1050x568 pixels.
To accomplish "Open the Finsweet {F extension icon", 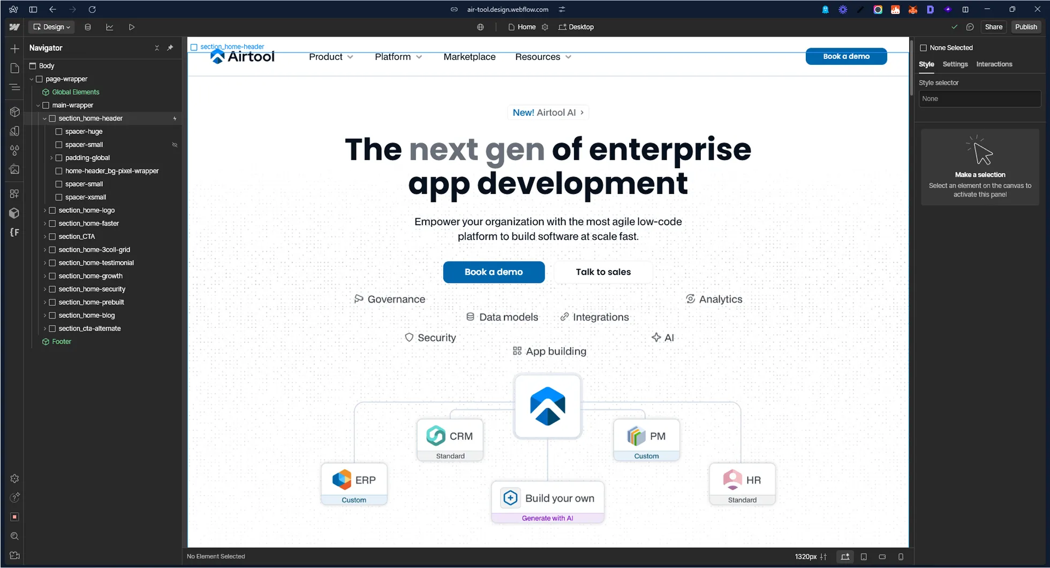I will (14, 233).
